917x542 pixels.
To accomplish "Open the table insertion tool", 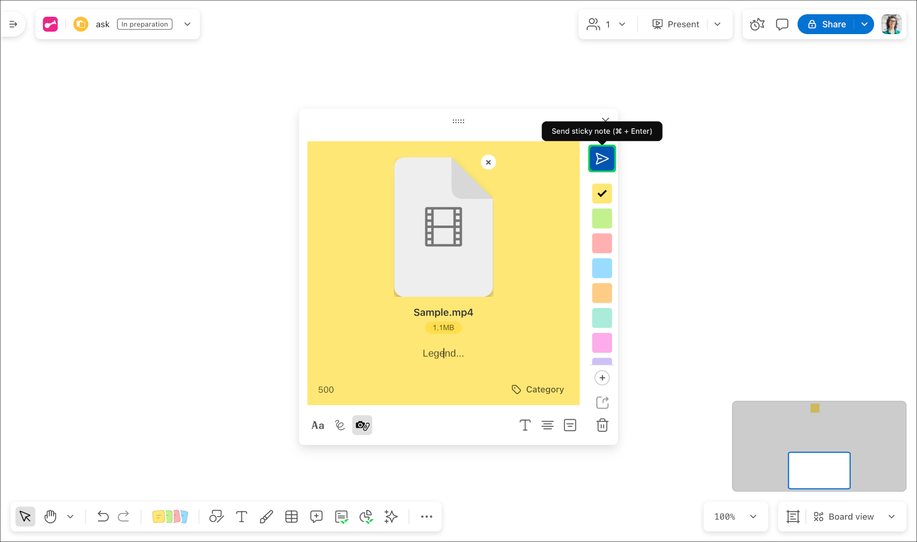I will 291,517.
